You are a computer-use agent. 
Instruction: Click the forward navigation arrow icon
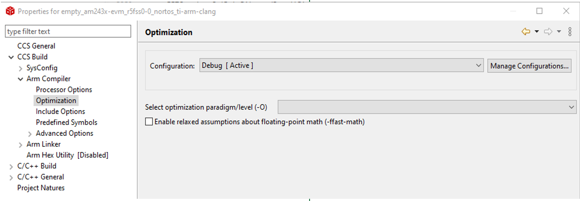pos(548,32)
